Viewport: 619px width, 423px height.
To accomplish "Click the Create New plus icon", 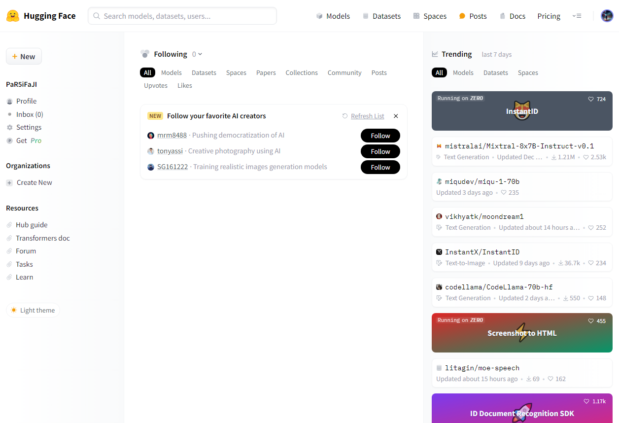I will 9,182.
